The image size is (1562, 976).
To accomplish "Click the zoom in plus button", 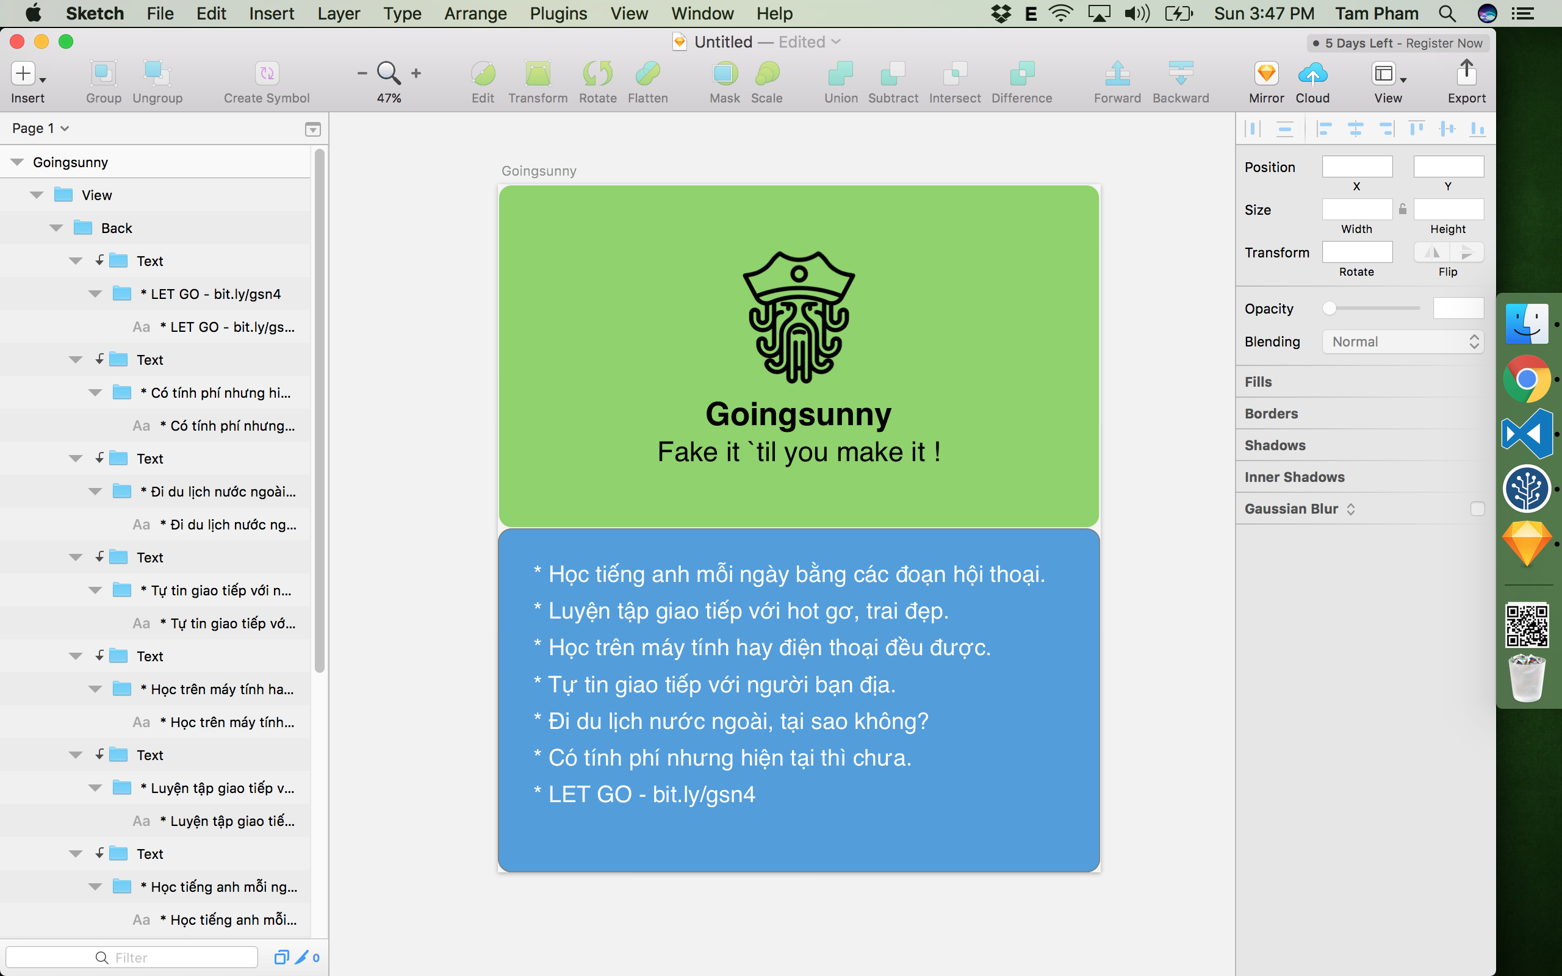I will (416, 74).
